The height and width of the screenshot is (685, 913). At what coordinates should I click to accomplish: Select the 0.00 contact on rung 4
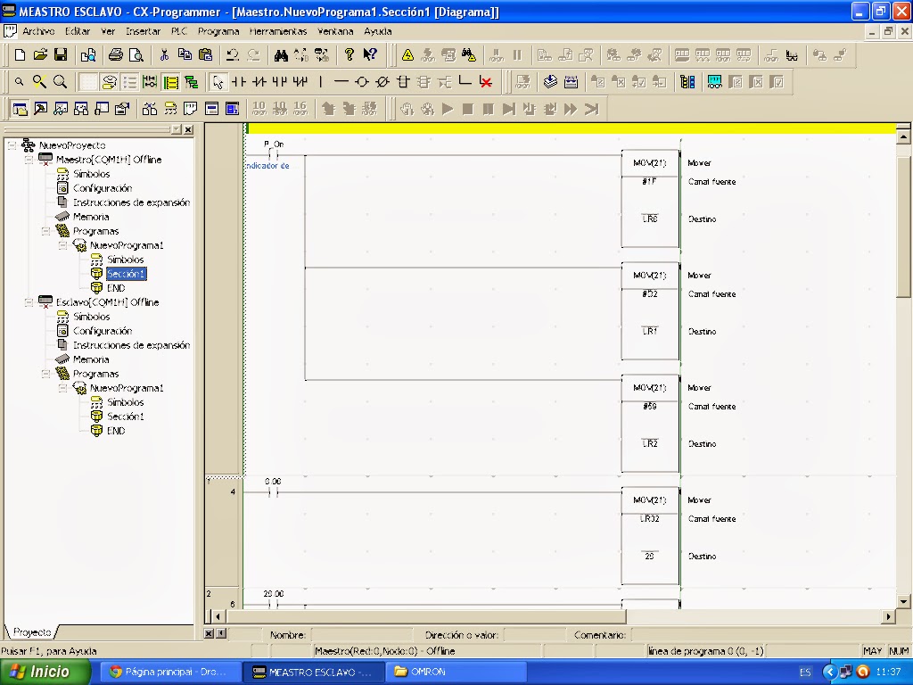pyautogui.click(x=273, y=491)
